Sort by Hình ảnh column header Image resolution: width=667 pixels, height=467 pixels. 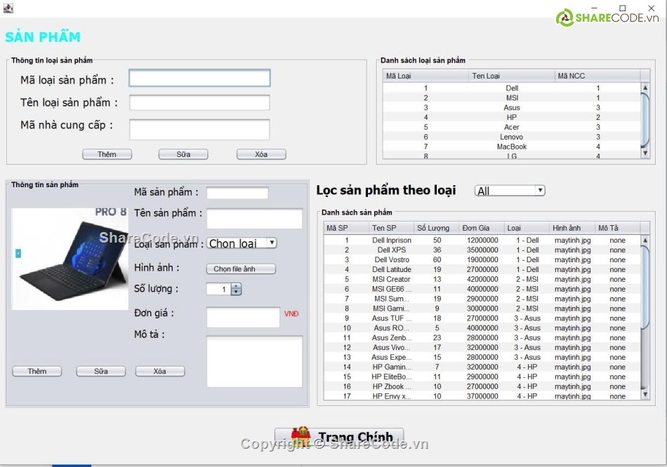pyautogui.click(x=572, y=228)
